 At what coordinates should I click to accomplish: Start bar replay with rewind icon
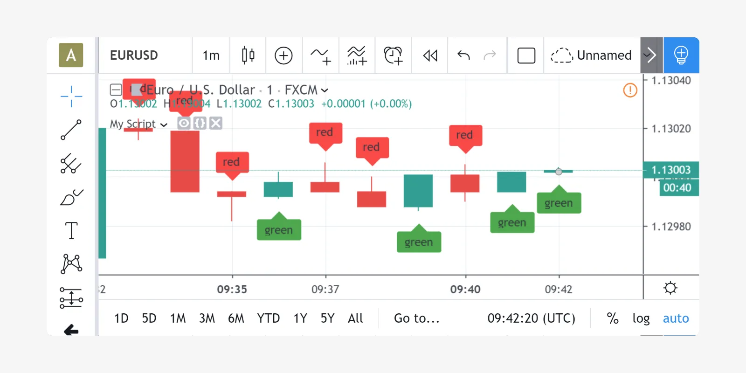(430, 55)
